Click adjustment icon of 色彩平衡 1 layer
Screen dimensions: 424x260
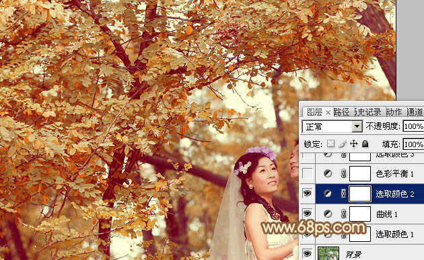[x=328, y=173]
